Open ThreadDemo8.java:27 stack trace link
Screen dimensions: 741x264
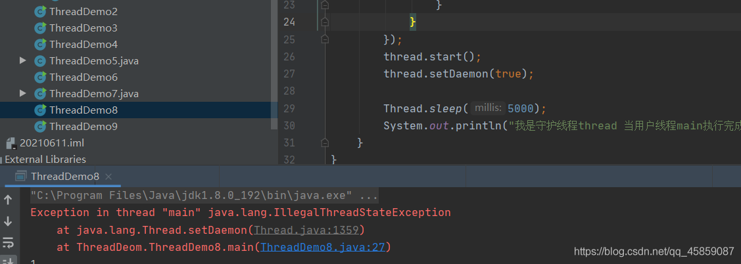[x=323, y=247]
